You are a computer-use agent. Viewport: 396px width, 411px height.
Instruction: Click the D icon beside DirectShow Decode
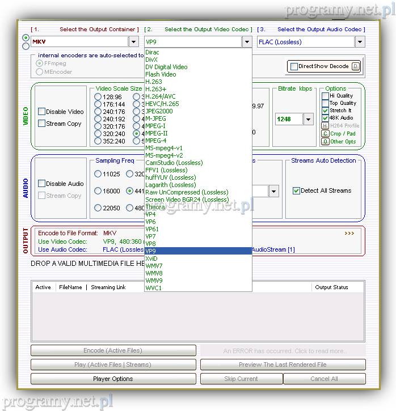click(x=355, y=66)
